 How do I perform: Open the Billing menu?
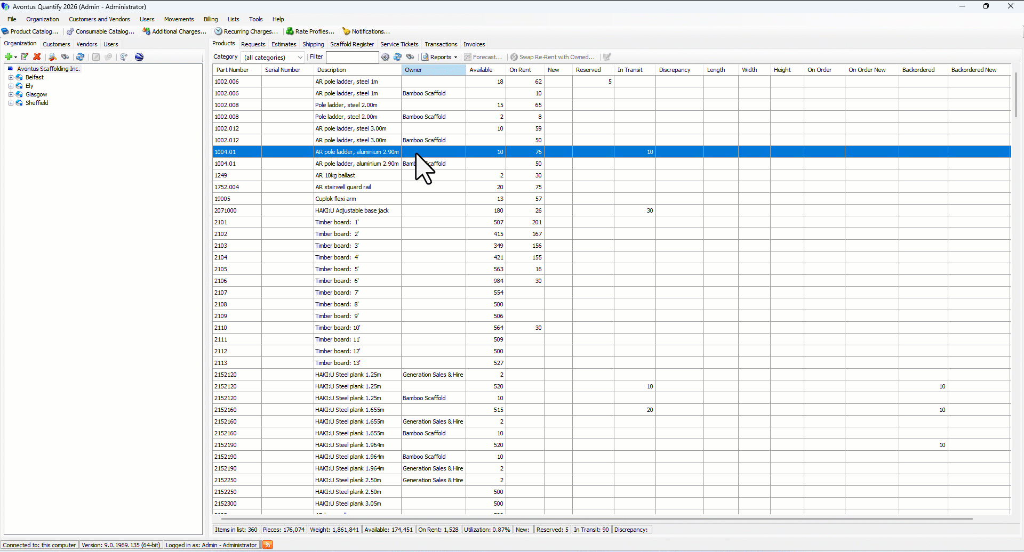[x=211, y=19]
